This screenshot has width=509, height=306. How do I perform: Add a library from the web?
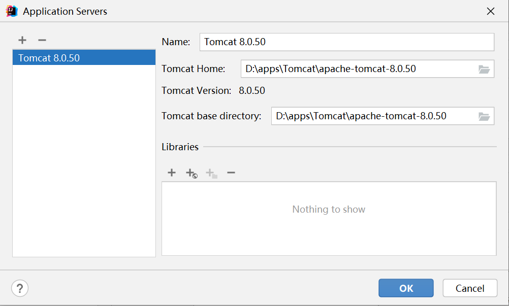tap(191, 174)
